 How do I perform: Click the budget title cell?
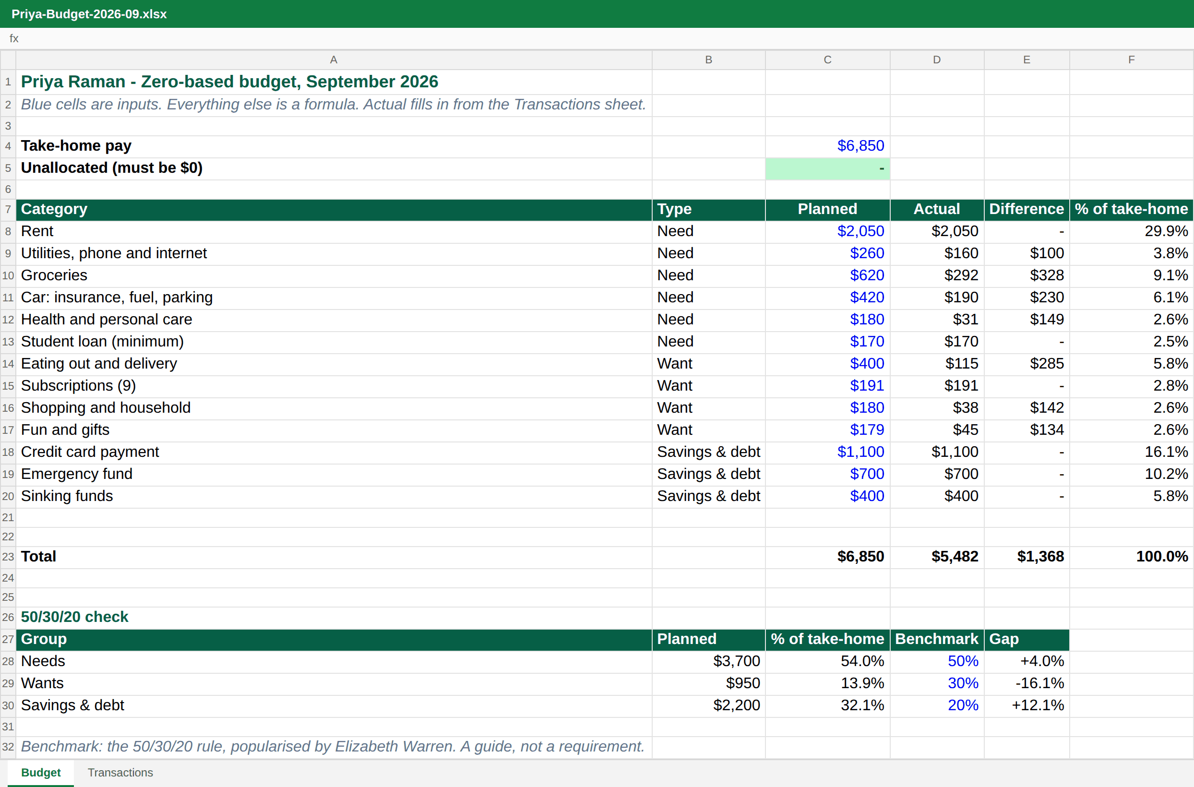[334, 82]
